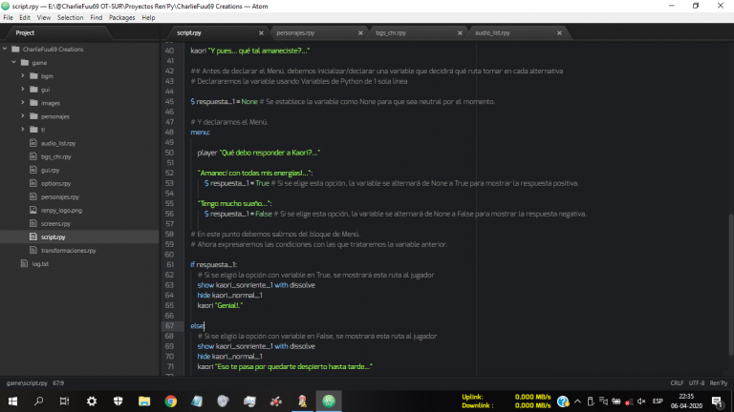This screenshot has height=412, width=734.
Task: Click the renpy_logo.png image file icon
Action: [x=32, y=210]
